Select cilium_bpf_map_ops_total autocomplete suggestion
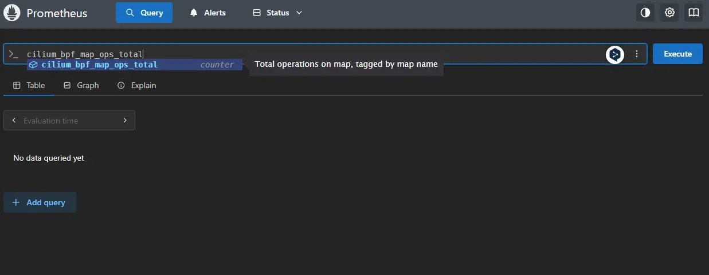 (x=135, y=65)
